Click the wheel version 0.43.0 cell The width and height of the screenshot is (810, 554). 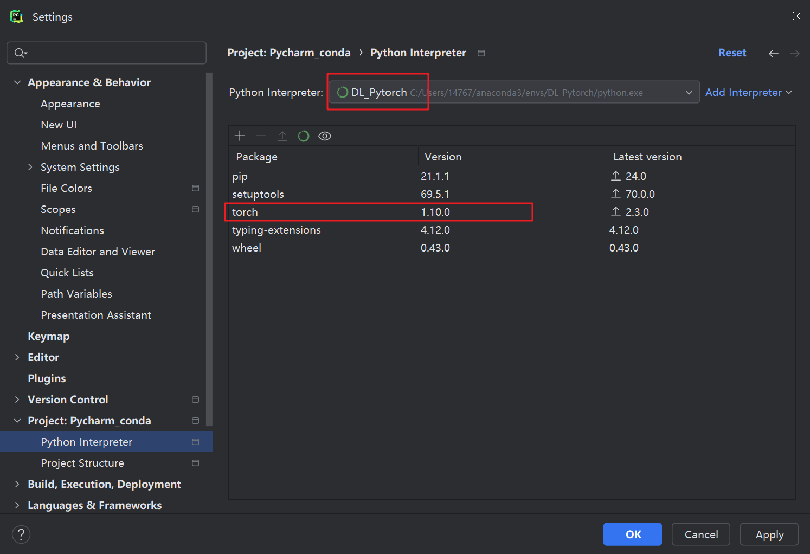435,248
